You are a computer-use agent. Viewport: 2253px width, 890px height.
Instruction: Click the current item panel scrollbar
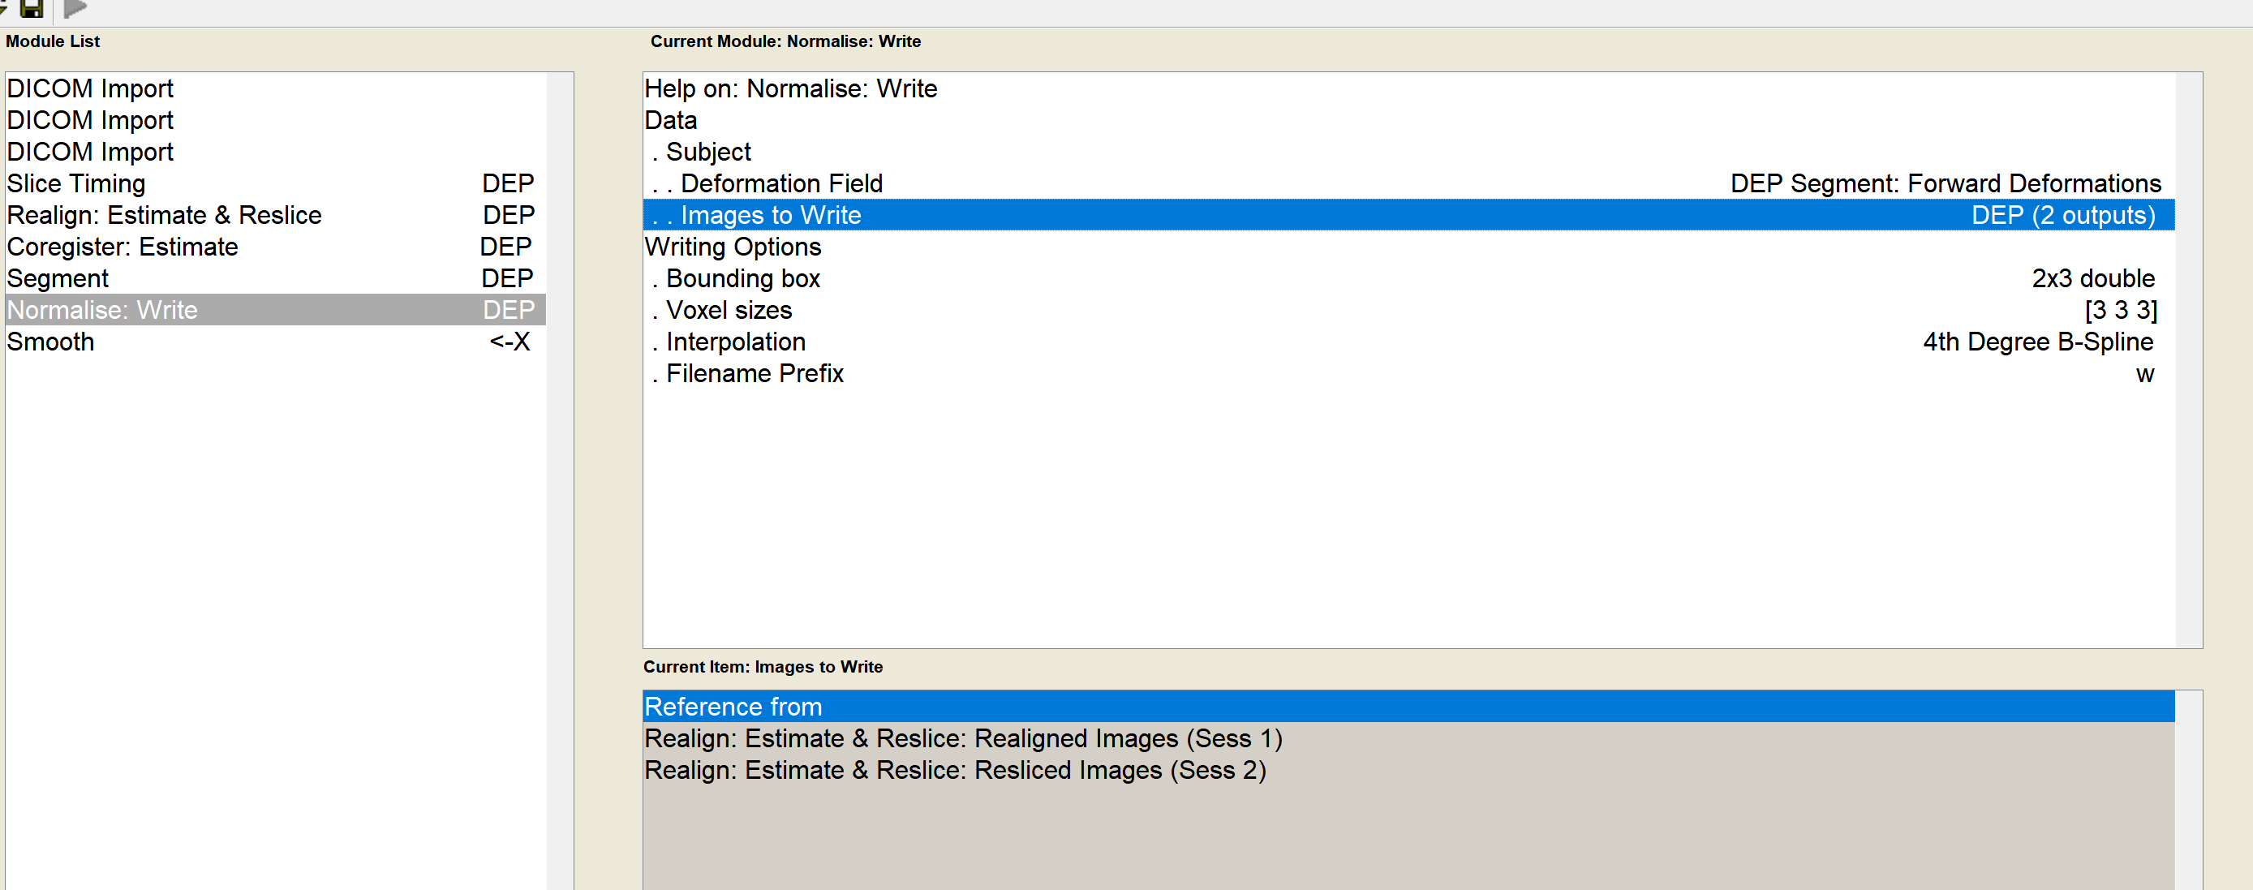click(2188, 790)
